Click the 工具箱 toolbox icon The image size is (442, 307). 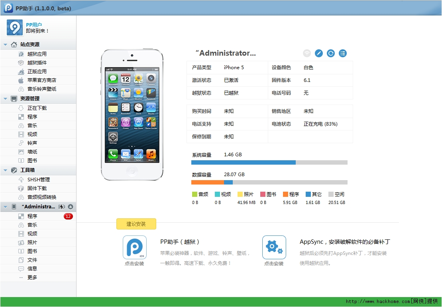pyautogui.click(x=14, y=170)
